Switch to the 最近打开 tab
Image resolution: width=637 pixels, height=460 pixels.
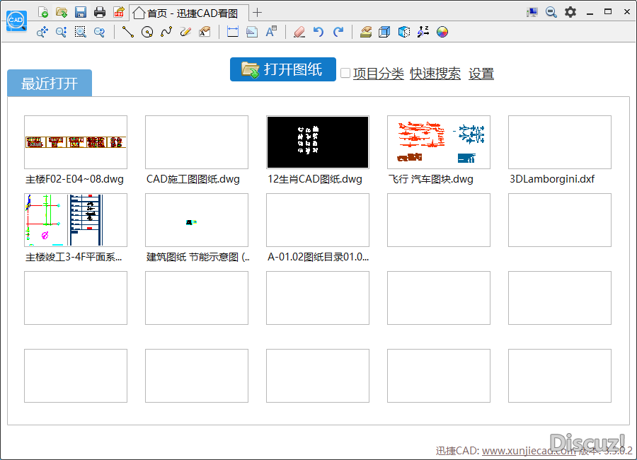50,84
